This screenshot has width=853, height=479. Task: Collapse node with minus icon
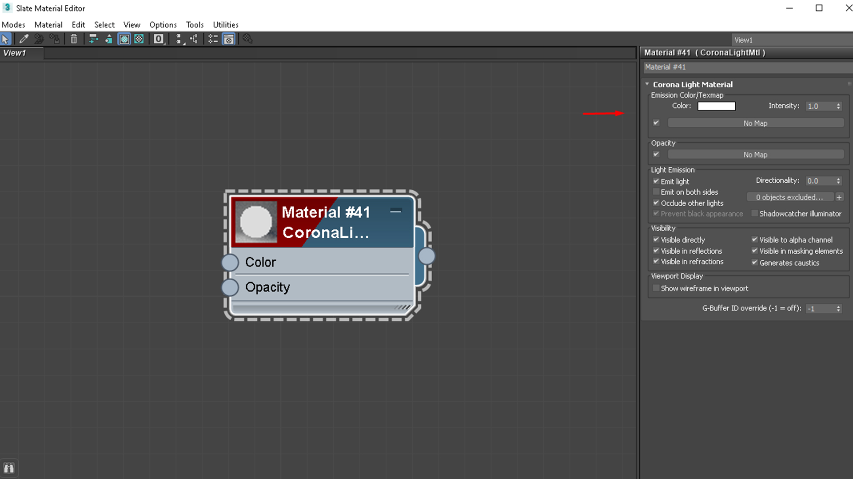point(395,211)
